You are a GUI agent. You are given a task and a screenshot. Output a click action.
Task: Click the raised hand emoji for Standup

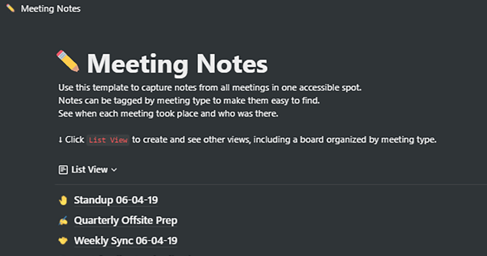63,200
